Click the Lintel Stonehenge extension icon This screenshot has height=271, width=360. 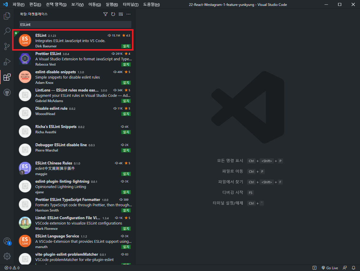(25, 223)
